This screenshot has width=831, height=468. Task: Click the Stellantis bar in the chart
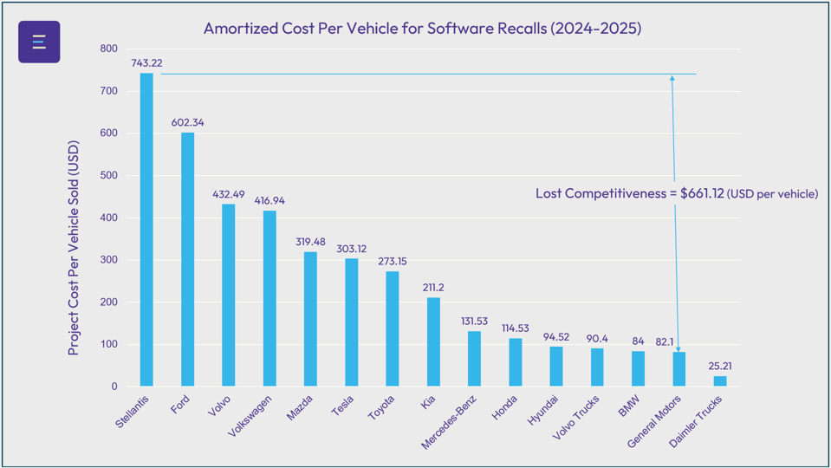click(146, 230)
